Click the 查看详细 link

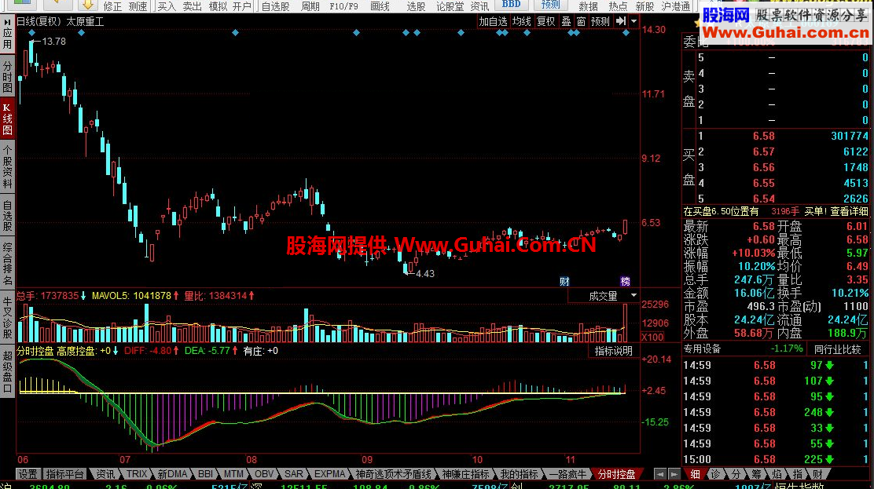[850, 212]
